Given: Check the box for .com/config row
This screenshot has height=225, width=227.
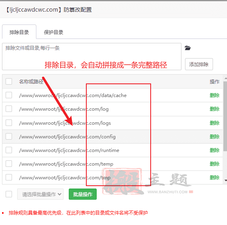Looking at the screenshot, I should 9,136.
